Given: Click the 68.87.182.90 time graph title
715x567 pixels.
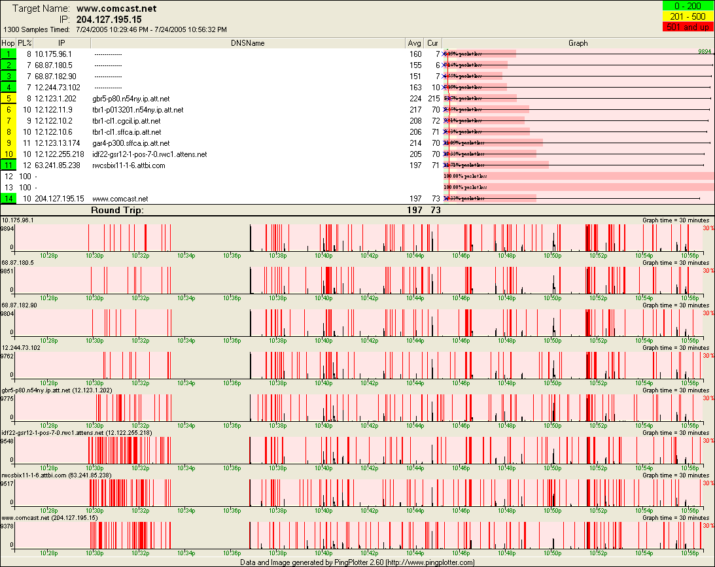Looking at the screenshot, I should [19, 305].
